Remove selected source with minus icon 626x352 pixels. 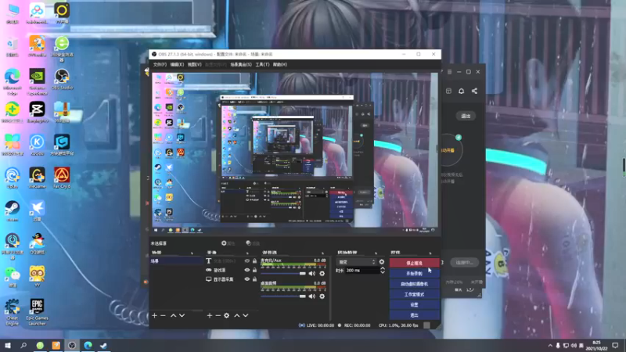(218, 316)
